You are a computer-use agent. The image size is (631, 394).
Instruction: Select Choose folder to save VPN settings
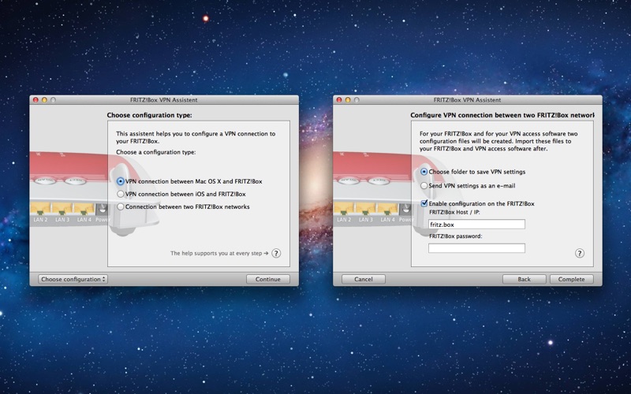(424, 172)
